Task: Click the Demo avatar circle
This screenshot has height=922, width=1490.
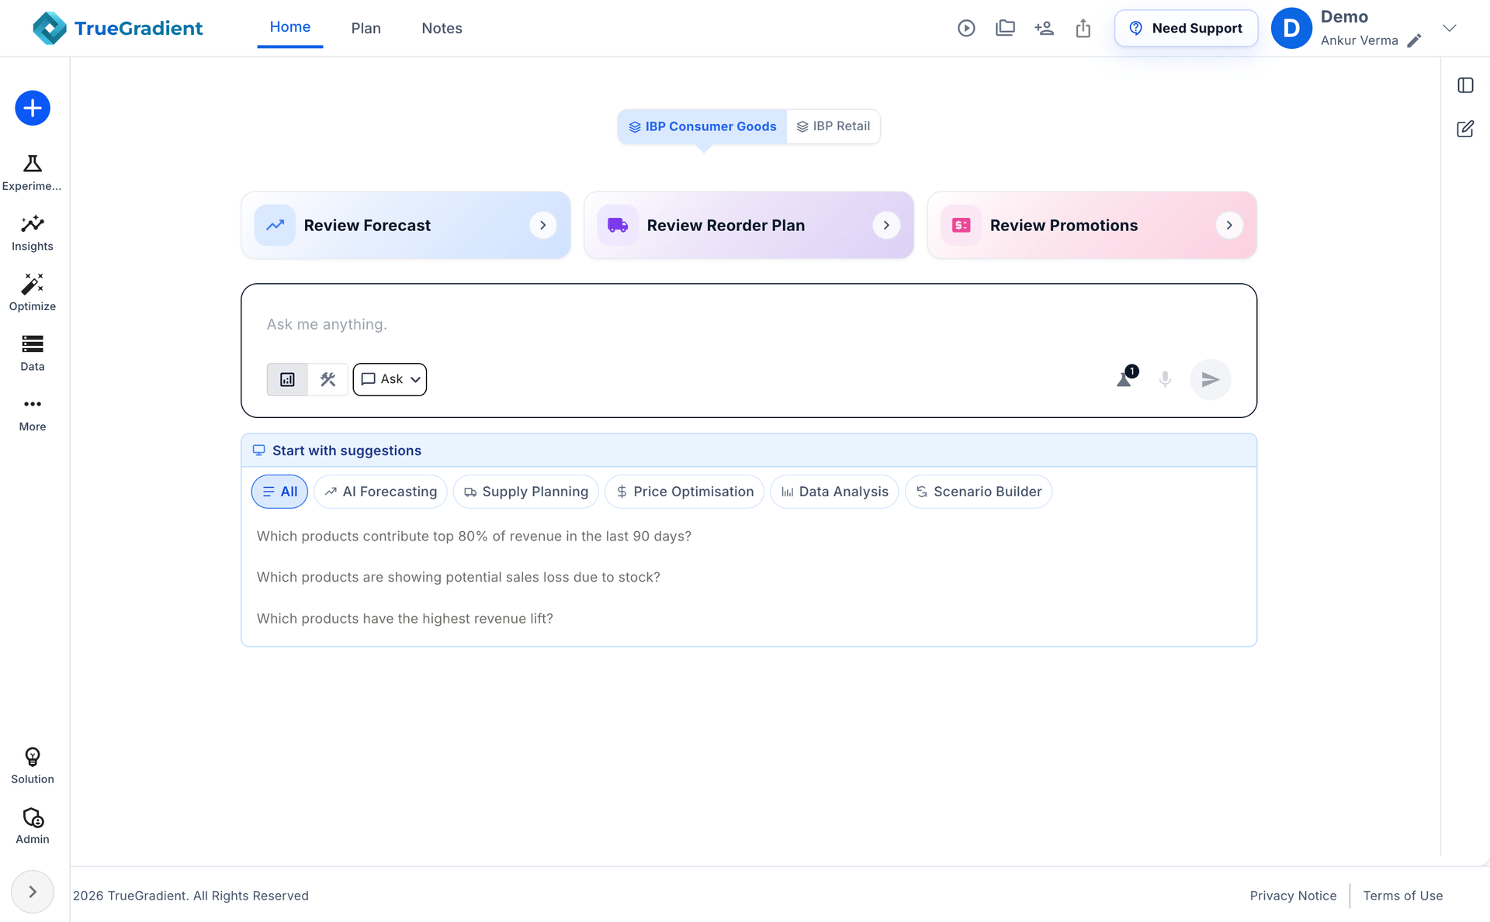Action: pyautogui.click(x=1291, y=28)
